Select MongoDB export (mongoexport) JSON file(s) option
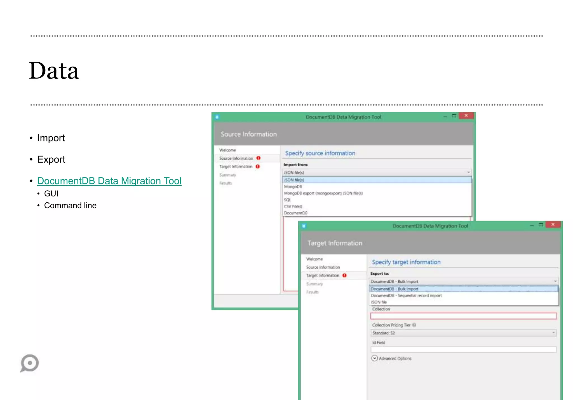The width and height of the screenshot is (573, 400). click(x=377, y=193)
